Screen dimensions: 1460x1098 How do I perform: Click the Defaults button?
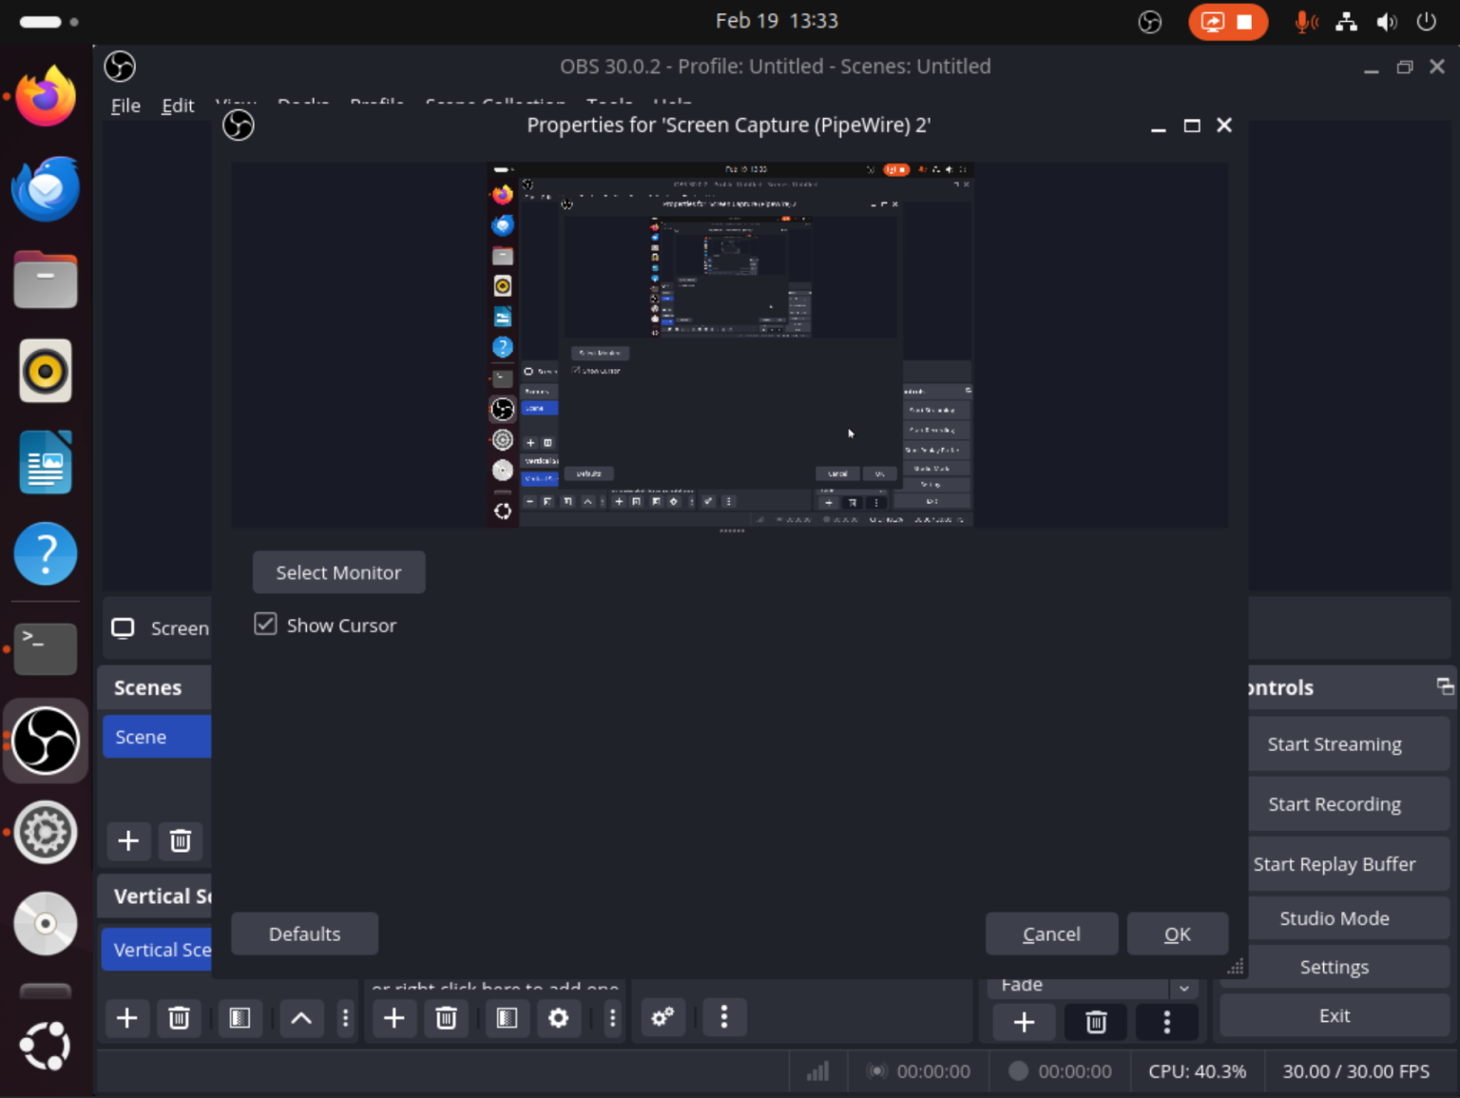pos(304,934)
